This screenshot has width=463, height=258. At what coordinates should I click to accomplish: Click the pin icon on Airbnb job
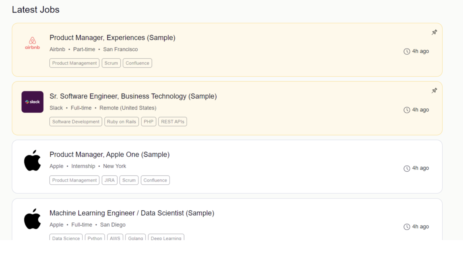(x=434, y=32)
